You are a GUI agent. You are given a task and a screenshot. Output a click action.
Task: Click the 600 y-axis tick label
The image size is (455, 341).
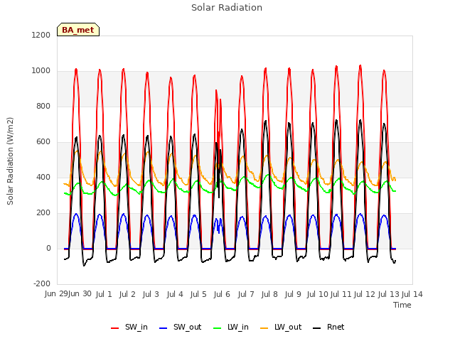tap(43, 142)
